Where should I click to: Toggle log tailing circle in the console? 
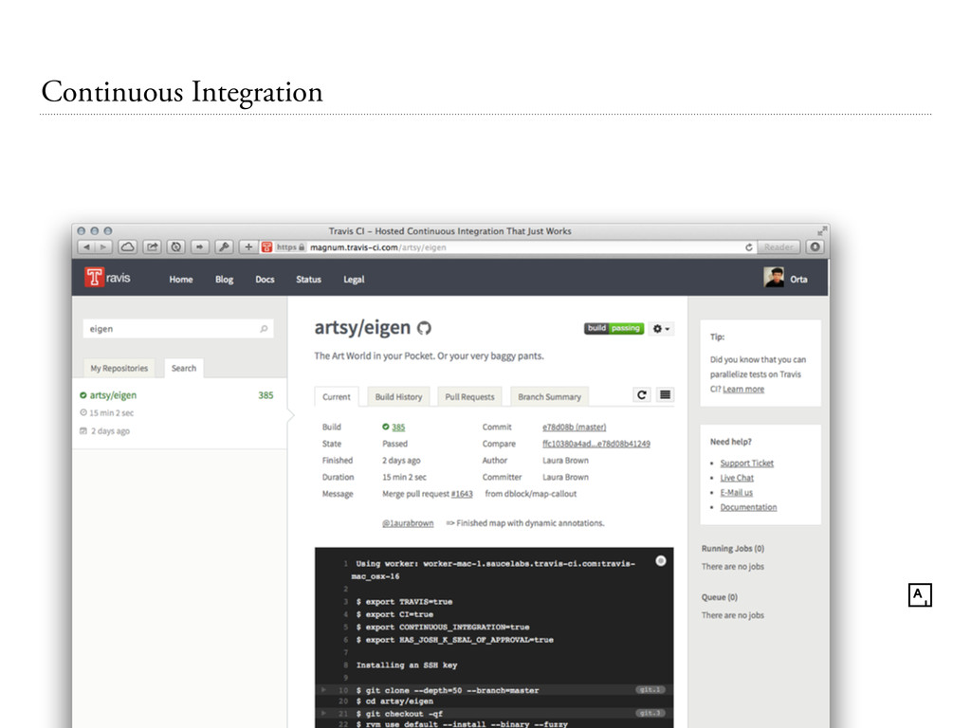(661, 561)
